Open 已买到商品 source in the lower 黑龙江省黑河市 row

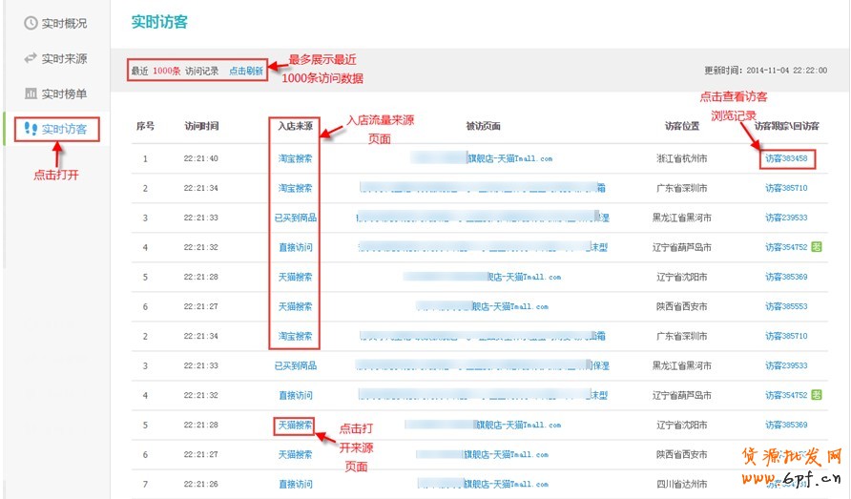[x=295, y=365]
